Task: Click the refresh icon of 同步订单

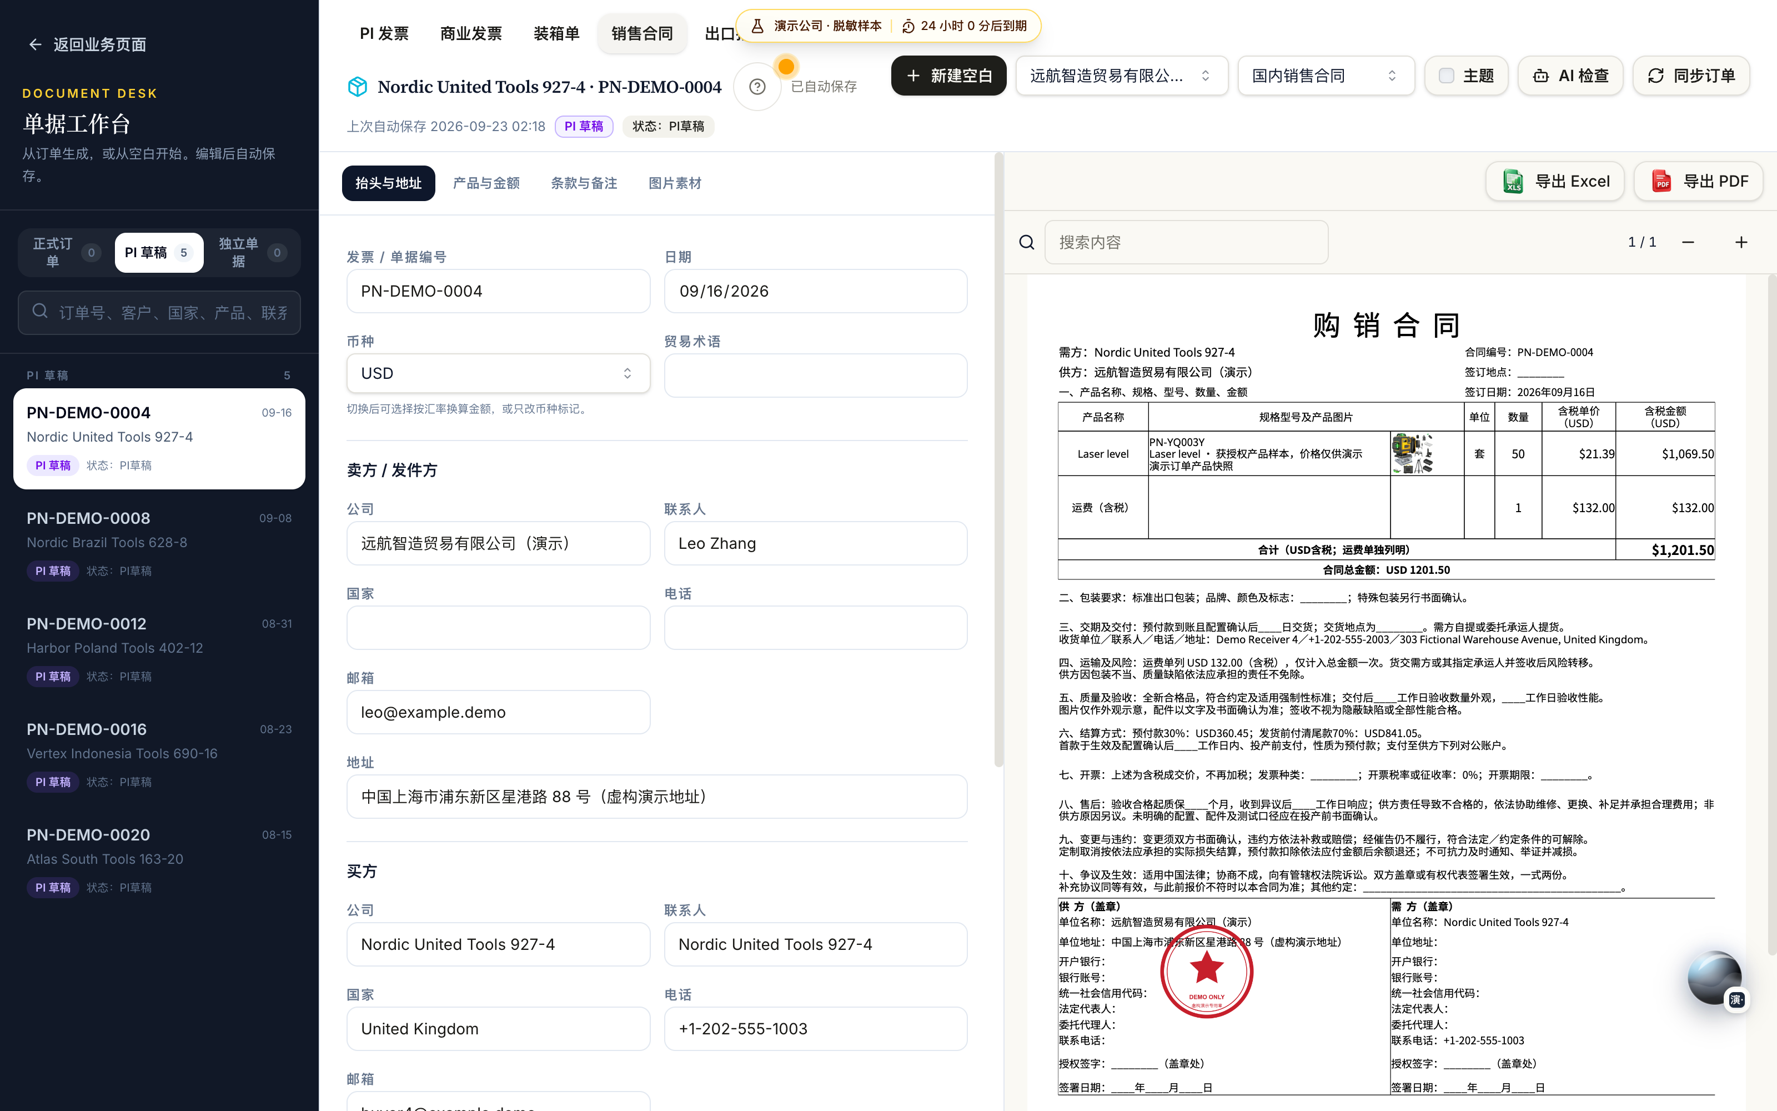Action: click(1656, 76)
